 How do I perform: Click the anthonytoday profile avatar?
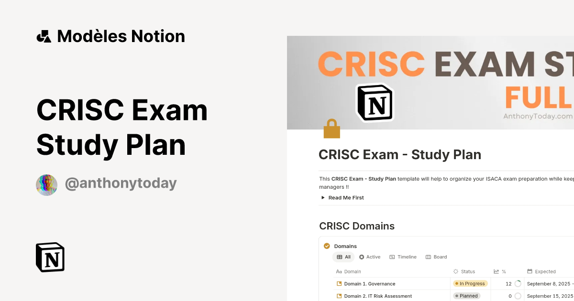pos(46,185)
